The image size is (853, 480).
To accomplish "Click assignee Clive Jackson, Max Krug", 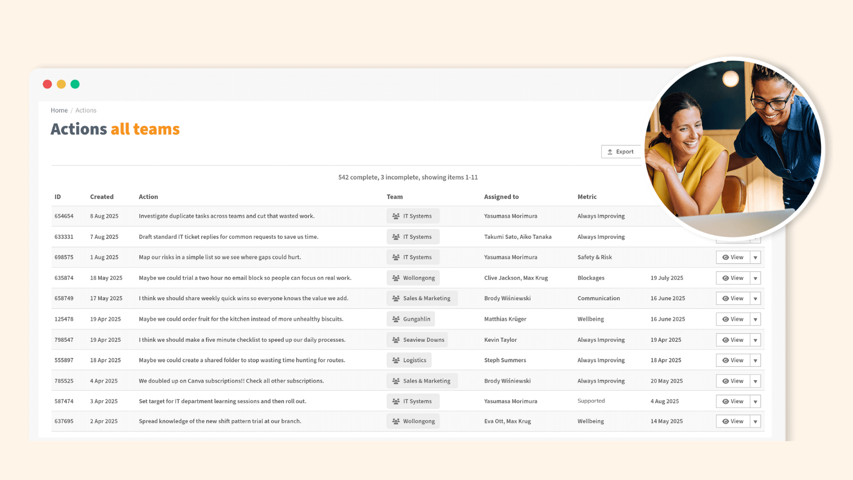I will (x=516, y=278).
